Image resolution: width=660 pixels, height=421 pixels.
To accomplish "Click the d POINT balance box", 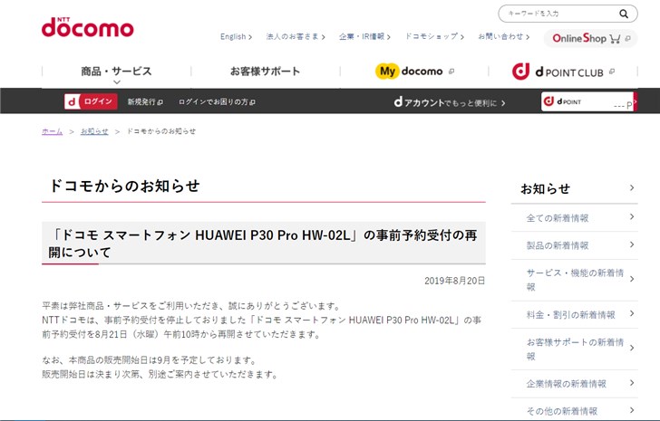I will 587,101.
